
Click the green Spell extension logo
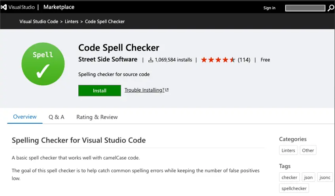coord(43,64)
